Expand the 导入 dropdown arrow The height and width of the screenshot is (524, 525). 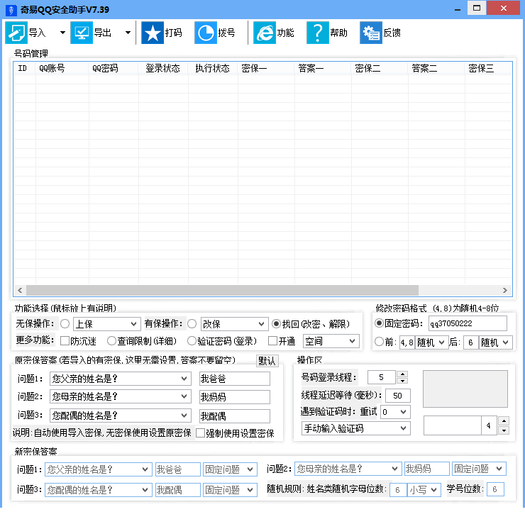pos(62,33)
